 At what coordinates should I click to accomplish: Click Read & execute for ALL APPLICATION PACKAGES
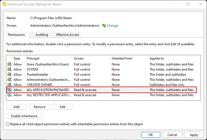pos(85,90)
